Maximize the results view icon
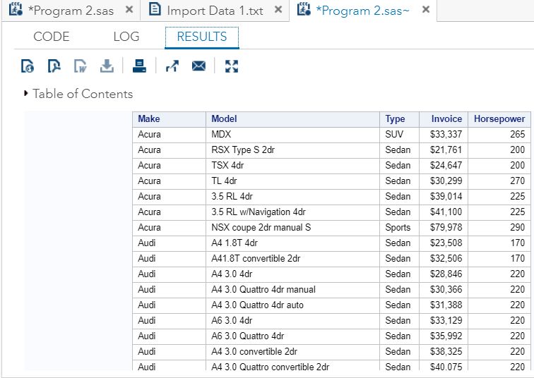The width and height of the screenshot is (534, 378). coord(232,66)
